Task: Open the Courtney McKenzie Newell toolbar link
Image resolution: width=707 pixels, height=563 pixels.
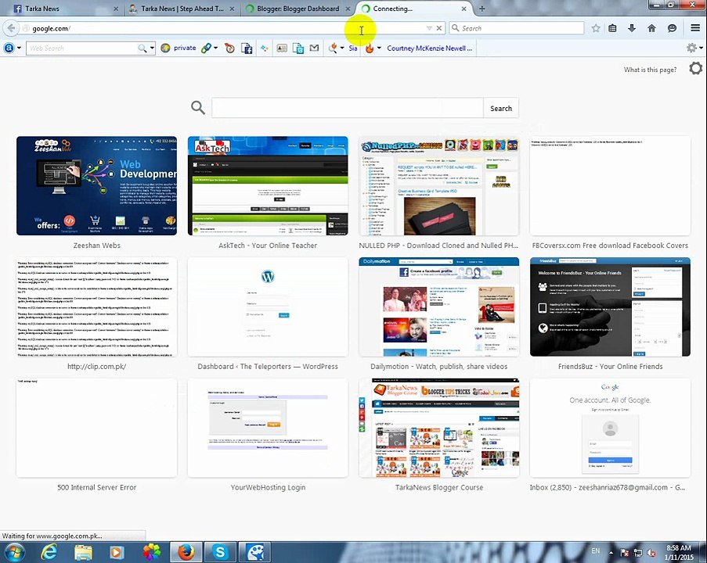Action: (x=429, y=48)
